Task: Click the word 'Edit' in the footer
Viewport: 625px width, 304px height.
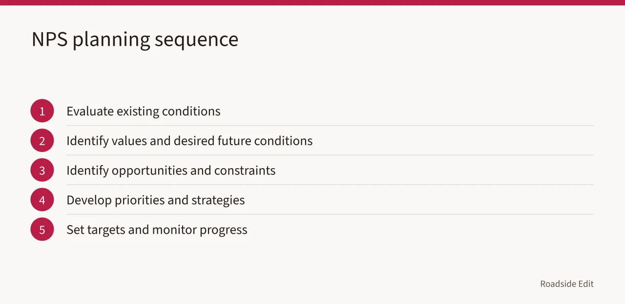Action: click(586, 284)
